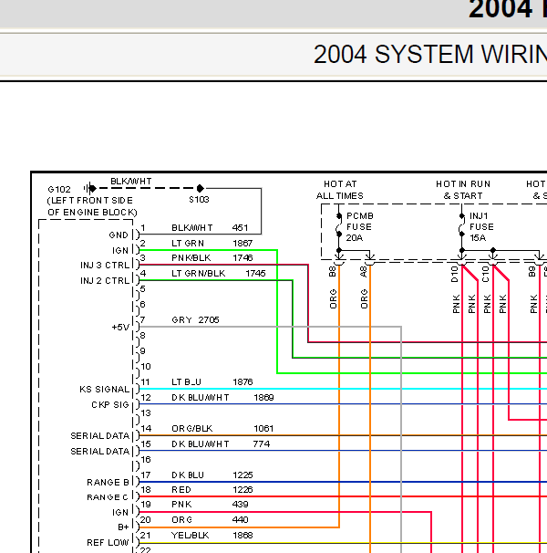The width and height of the screenshot is (547, 553).
Task: Click the 'YEL/BLK 1868' wire label
Action: (212, 536)
